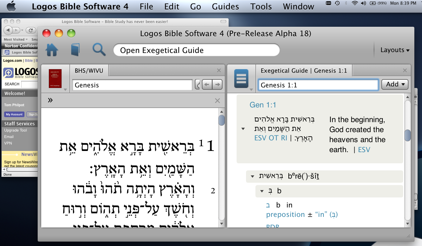The height and width of the screenshot is (246, 422).
Task: Click the menu bar clock Mon 8:39 PM
Action: [x=403, y=3]
